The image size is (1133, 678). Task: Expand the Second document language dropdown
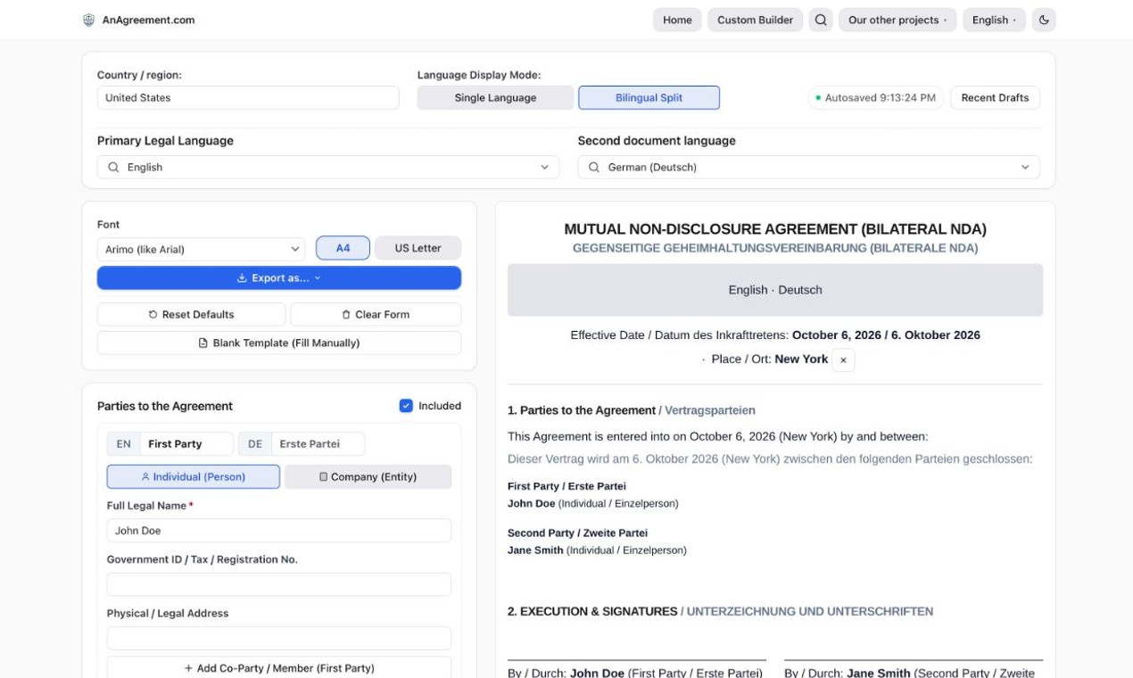[x=808, y=167]
